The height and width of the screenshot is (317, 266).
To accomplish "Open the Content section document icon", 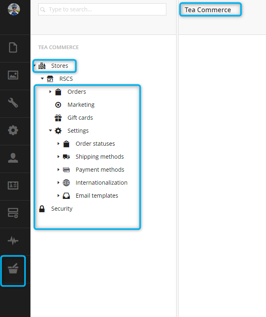I will (x=13, y=47).
